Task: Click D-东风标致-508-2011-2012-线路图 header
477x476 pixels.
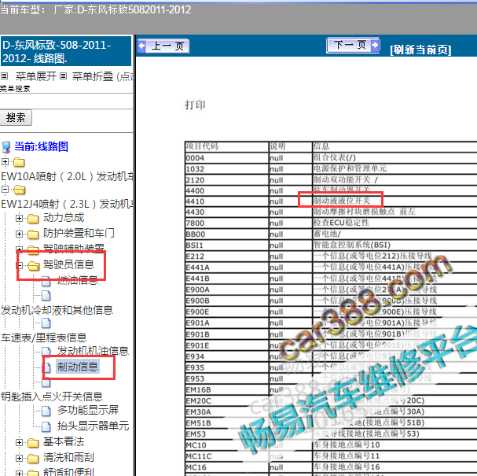Action: point(66,51)
